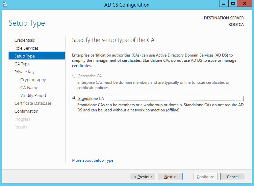Click the AD CS Configuration window icon
The width and height of the screenshot is (254, 186).
click(x=5, y=5)
